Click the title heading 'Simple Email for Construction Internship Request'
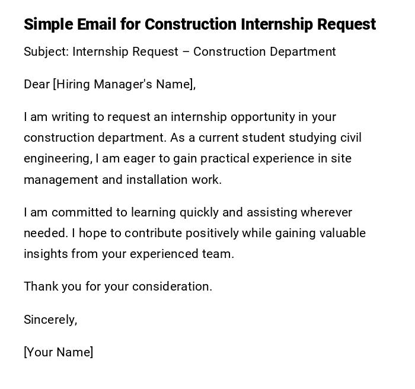Viewport: 415px width, 389px height. (199, 24)
